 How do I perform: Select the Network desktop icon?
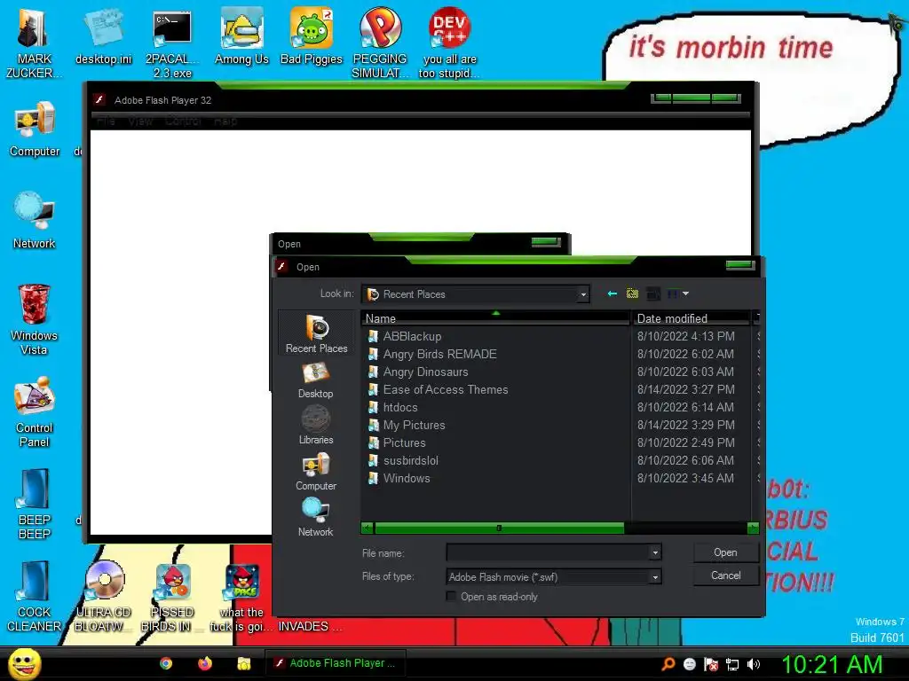[x=35, y=220]
